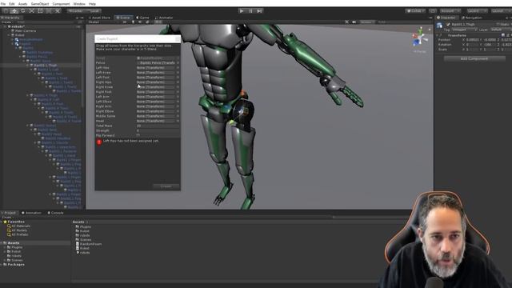Viewport: 512px width, 288px height.
Task: Open the Component menu
Action: click(61, 4)
